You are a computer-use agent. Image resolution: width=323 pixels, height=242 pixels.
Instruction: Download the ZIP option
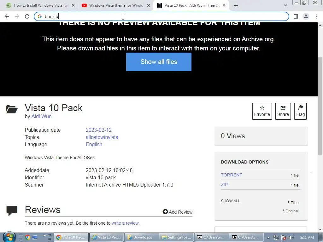click(224, 185)
